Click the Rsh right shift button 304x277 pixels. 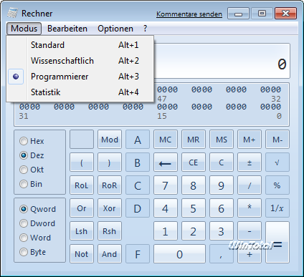point(110,231)
